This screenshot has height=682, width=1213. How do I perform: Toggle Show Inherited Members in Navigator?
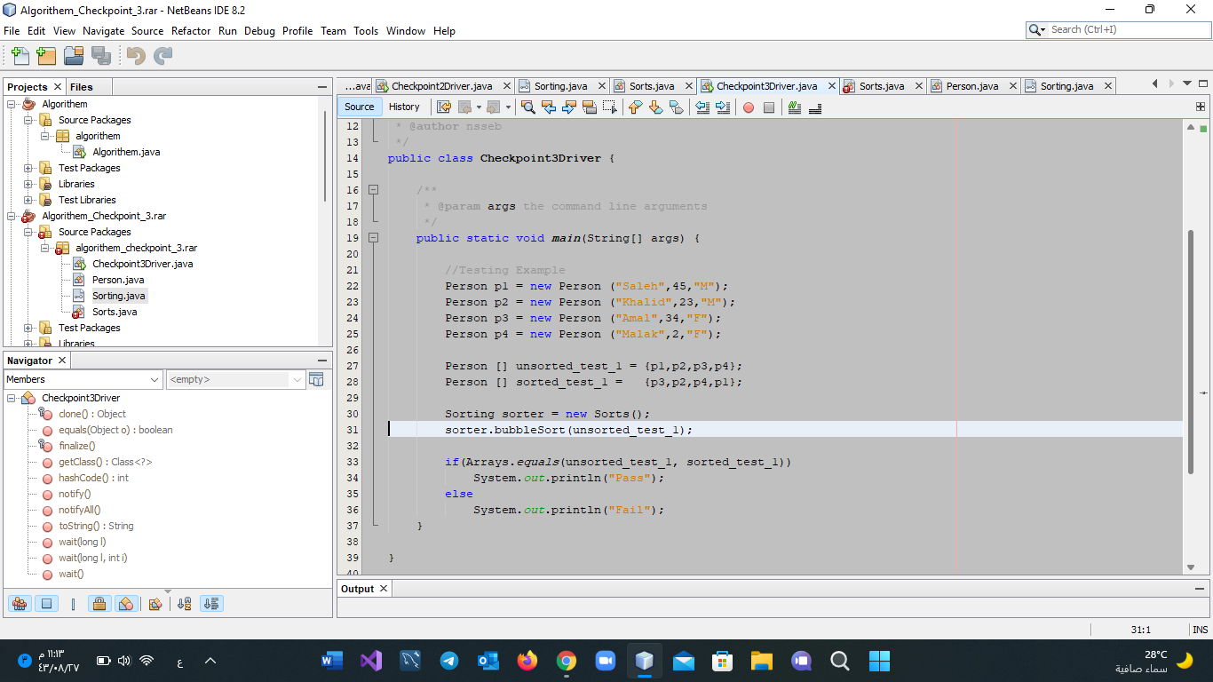click(x=20, y=604)
